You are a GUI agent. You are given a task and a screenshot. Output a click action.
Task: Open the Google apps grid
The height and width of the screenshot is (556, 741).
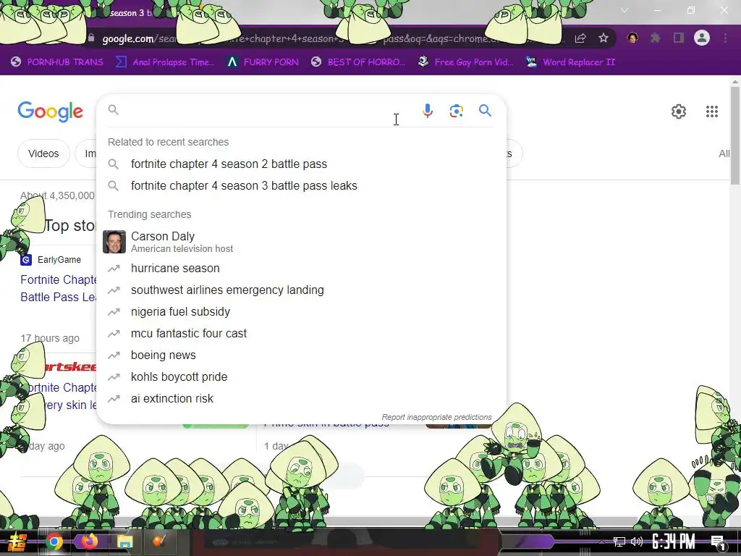712,111
